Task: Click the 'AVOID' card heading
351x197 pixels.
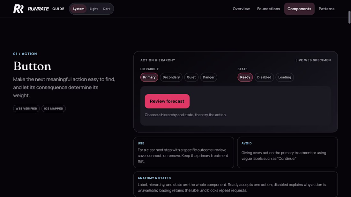Action: click(x=246, y=143)
